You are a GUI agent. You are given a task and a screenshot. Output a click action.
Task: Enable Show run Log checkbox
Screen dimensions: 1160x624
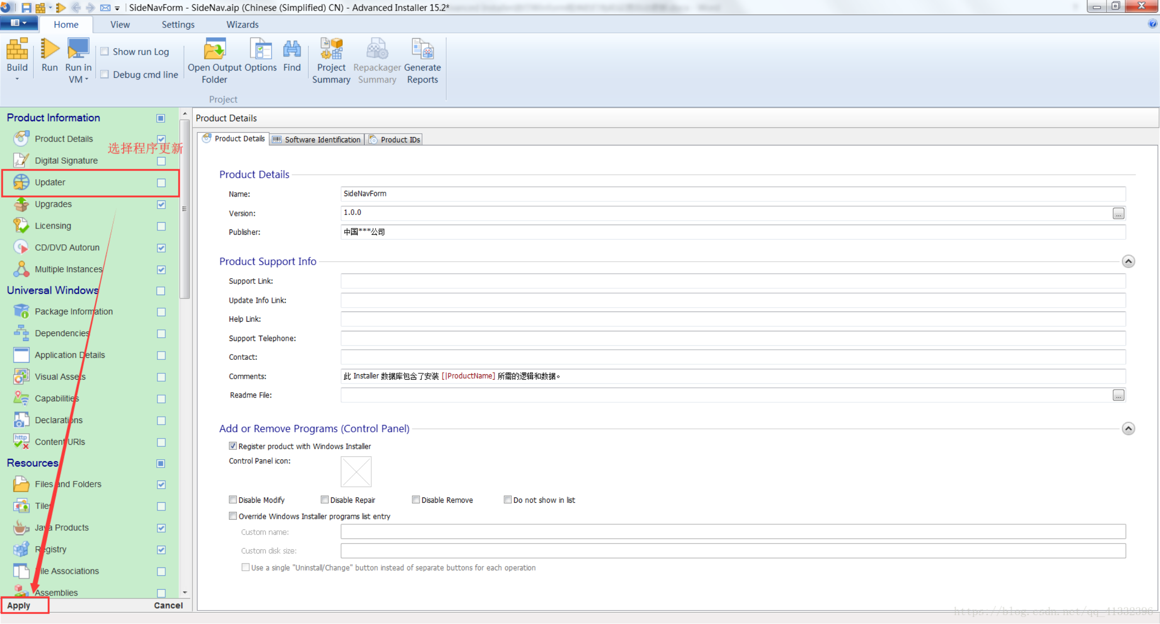tap(104, 51)
